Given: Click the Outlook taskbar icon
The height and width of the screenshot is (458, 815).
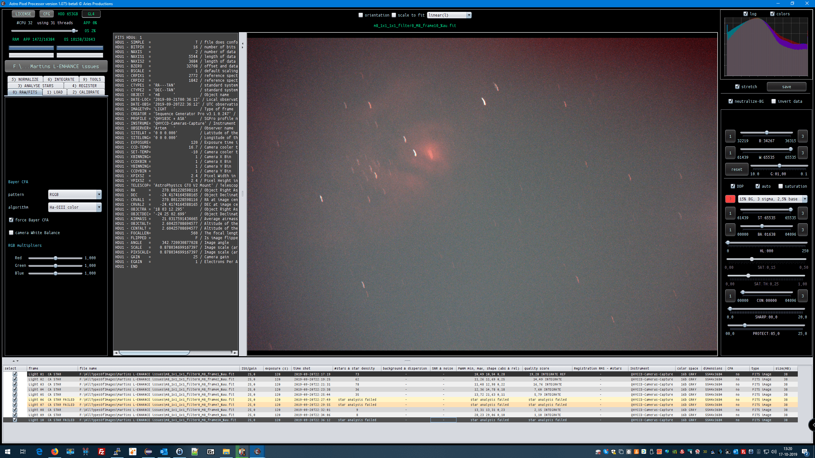Looking at the screenshot, I should (x=164, y=452).
